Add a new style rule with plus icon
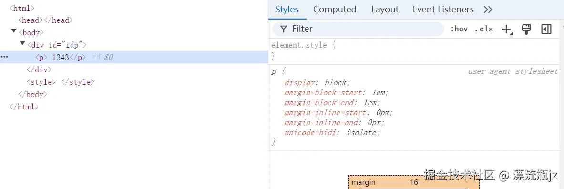The width and height of the screenshot is (564, 189). pyautogui.click(x=507, y=30)
